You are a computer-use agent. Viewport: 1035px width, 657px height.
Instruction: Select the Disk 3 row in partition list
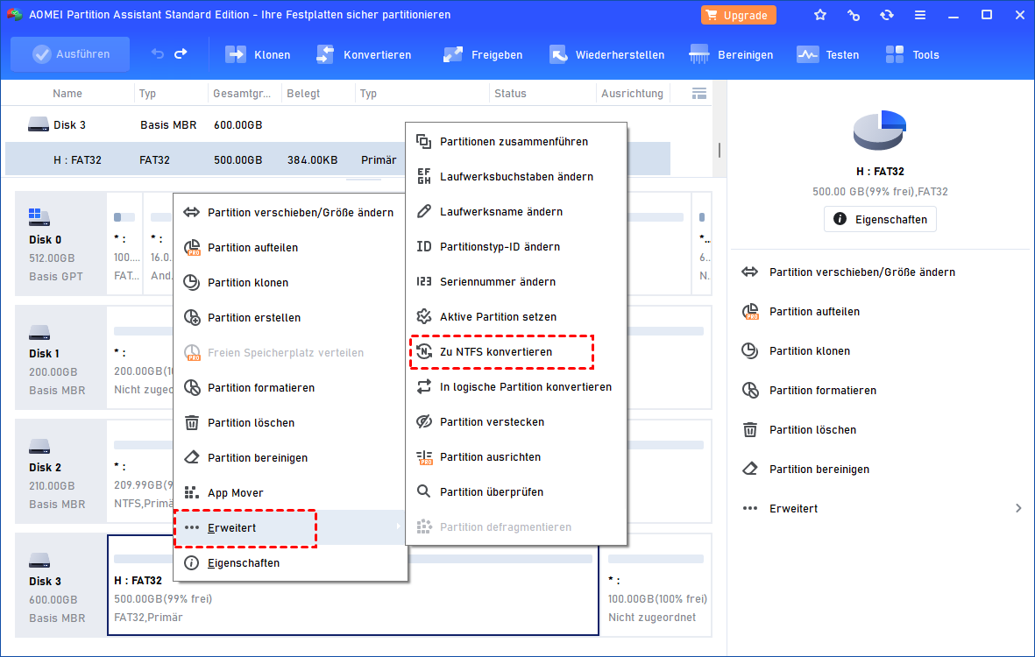(x=338, y=124)
